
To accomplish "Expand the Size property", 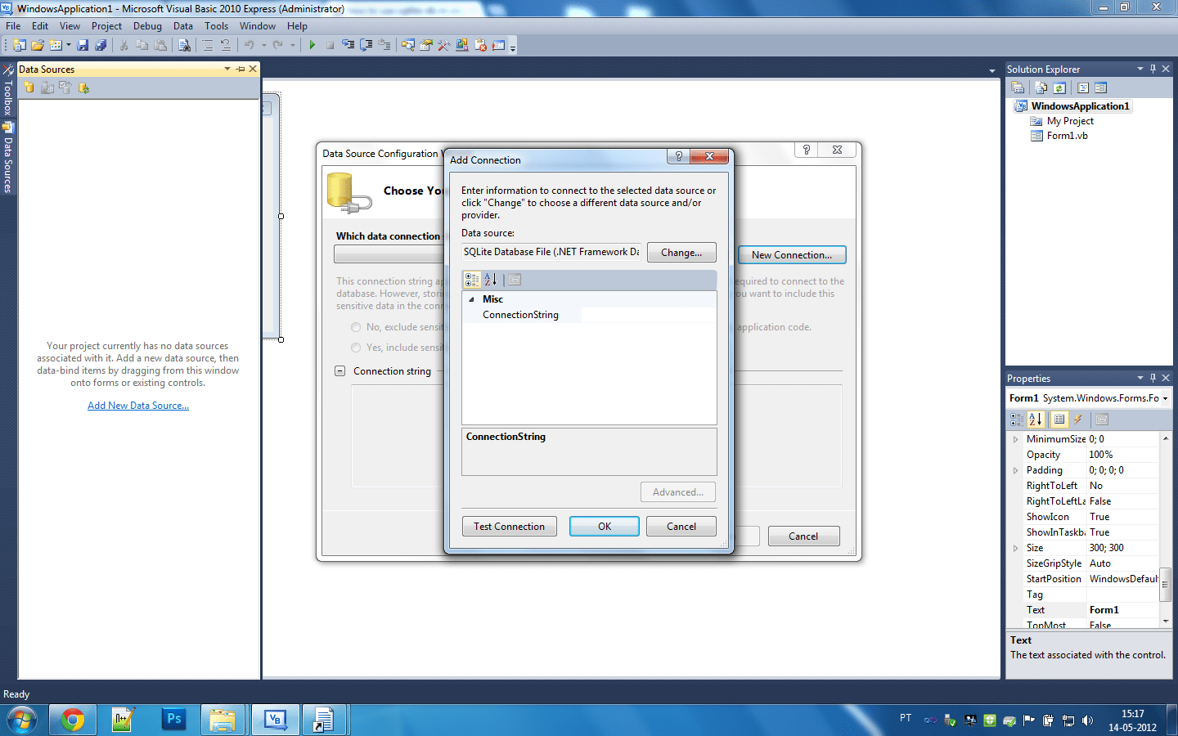I will [1016, 548].
